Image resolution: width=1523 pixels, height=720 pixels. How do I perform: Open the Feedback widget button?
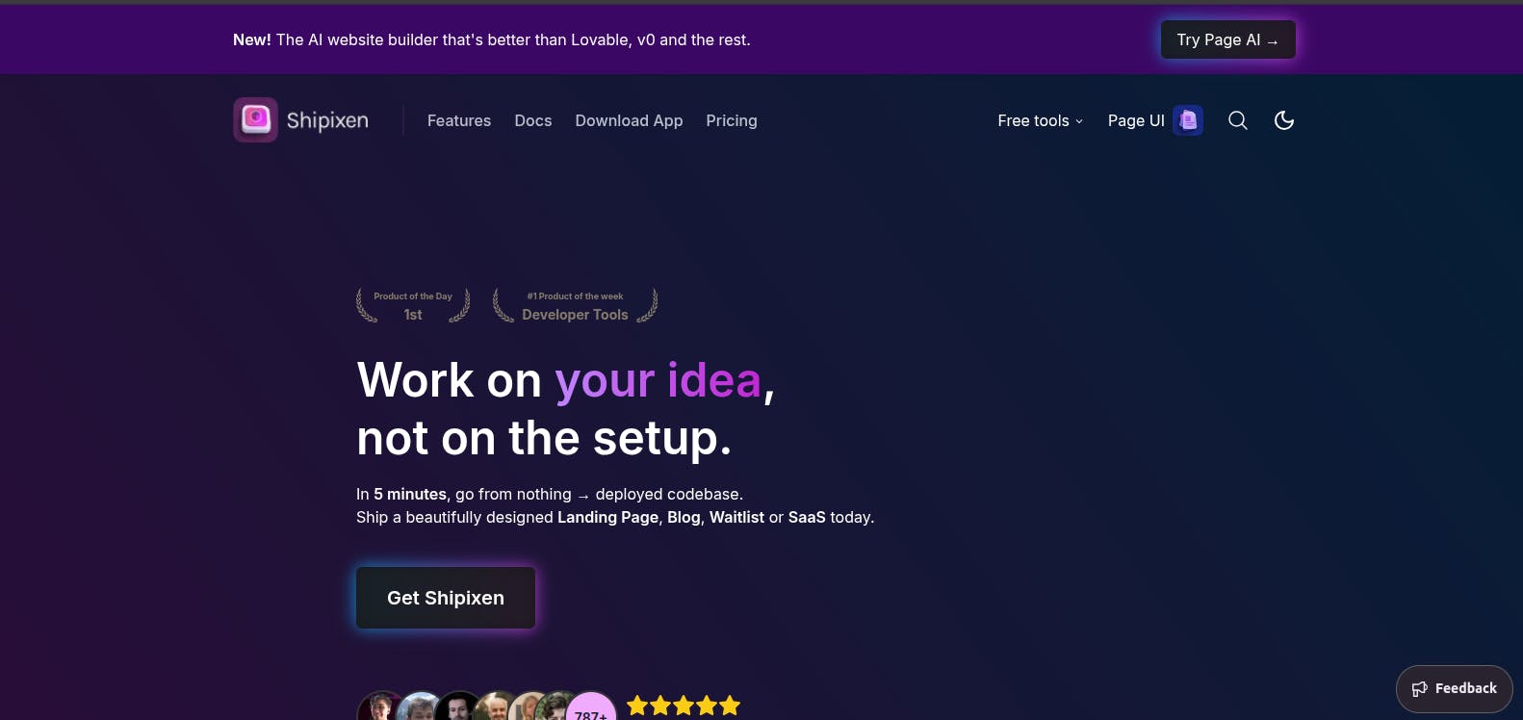[x=1454, y=688]
